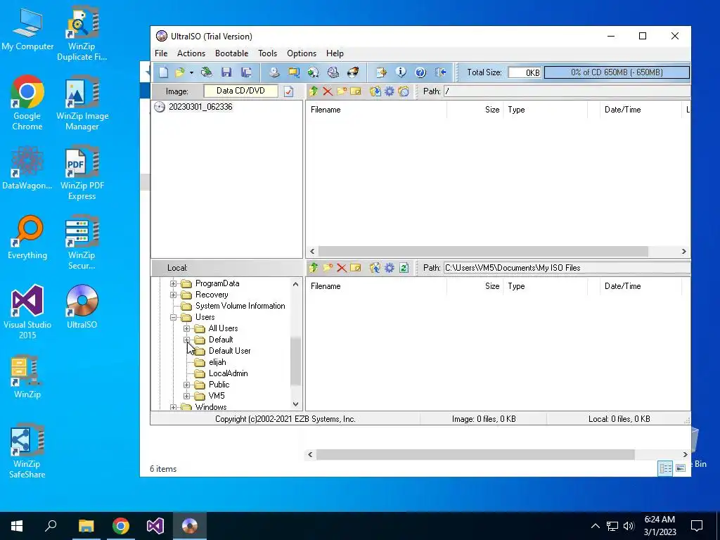Click the Local Path field with My ISO Files

(567, 268)
